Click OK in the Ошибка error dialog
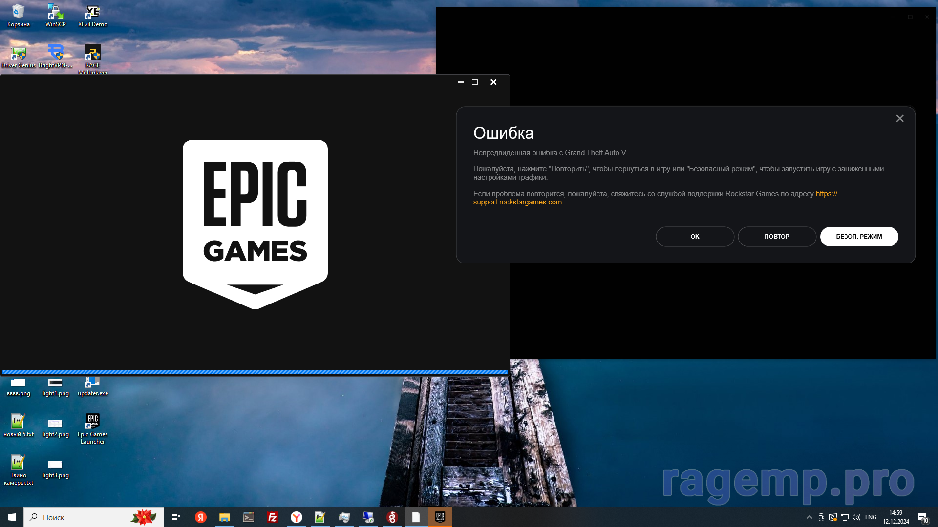The height and width of the screenshot is (527, 938). pos(695,237)
